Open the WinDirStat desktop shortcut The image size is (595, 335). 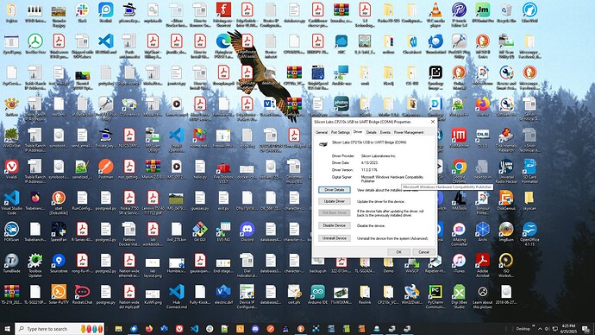point(12,137)
